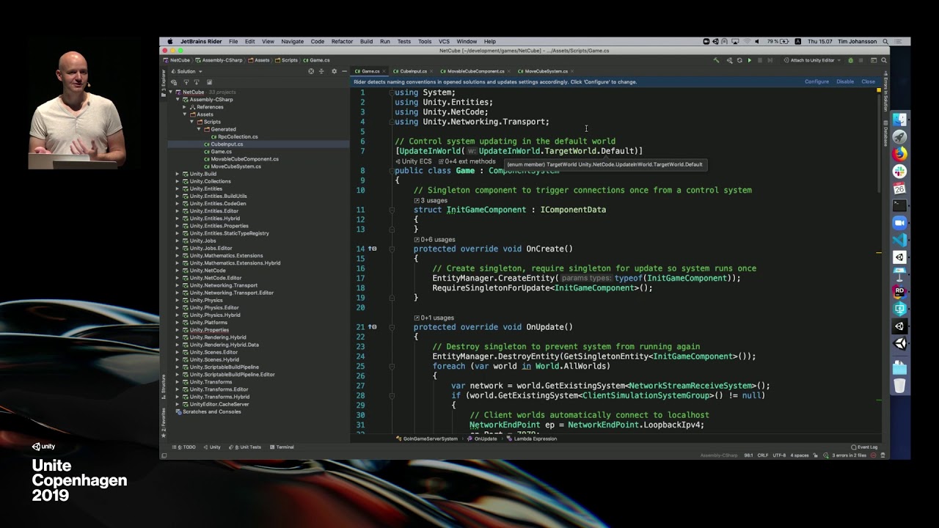
Task: Open the TODO tool window tab
Action: 184,447
